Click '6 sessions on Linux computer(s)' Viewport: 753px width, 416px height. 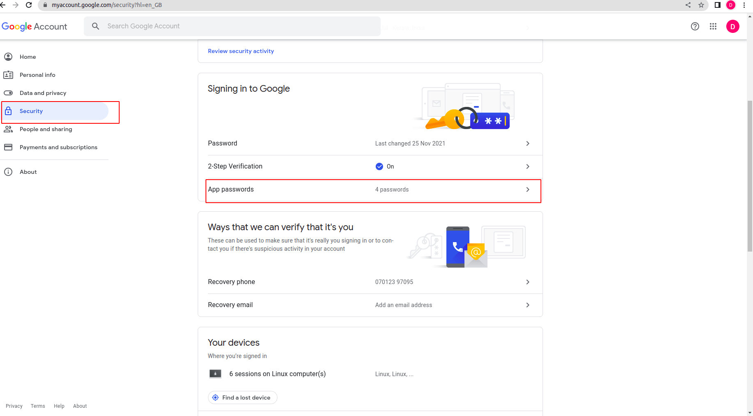point(277,374)
